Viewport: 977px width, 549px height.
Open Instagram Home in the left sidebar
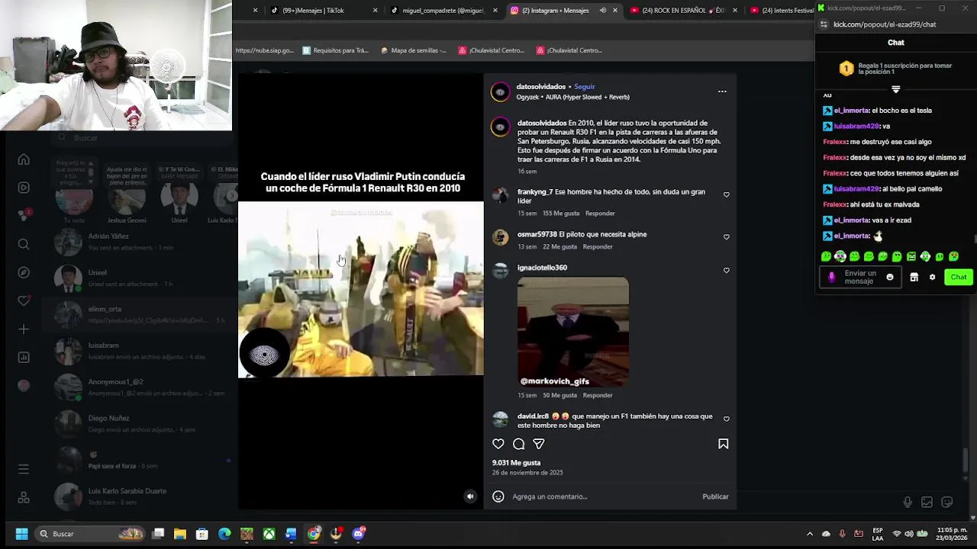(24, 159)
